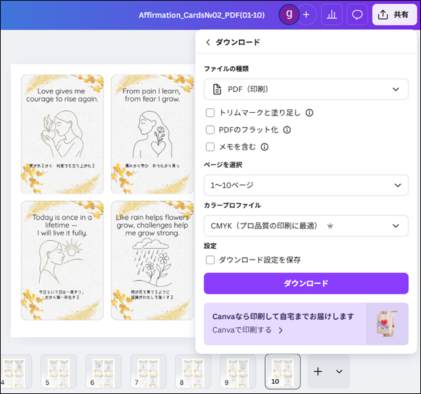Check the PDFのフラット化 option
Screen dimensions: 421x394
point(210,130)
